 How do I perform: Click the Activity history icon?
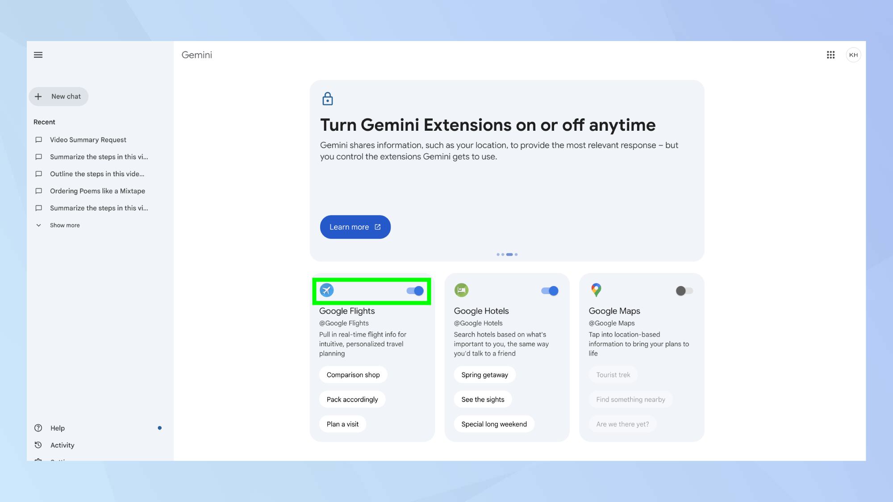click(x=38, y=445)
